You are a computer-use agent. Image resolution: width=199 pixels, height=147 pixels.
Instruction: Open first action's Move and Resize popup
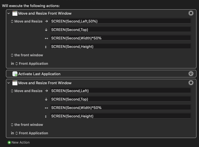27,21
